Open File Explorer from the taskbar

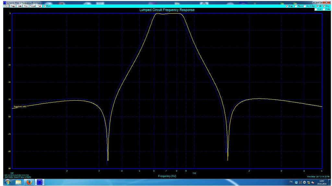coord(18,182)
